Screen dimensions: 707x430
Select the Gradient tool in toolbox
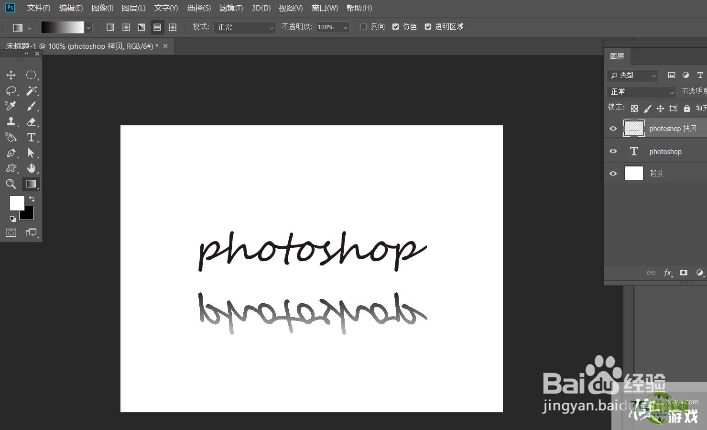pos(31,184)
